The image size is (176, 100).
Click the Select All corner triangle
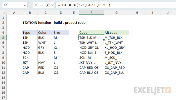point(4,12)
